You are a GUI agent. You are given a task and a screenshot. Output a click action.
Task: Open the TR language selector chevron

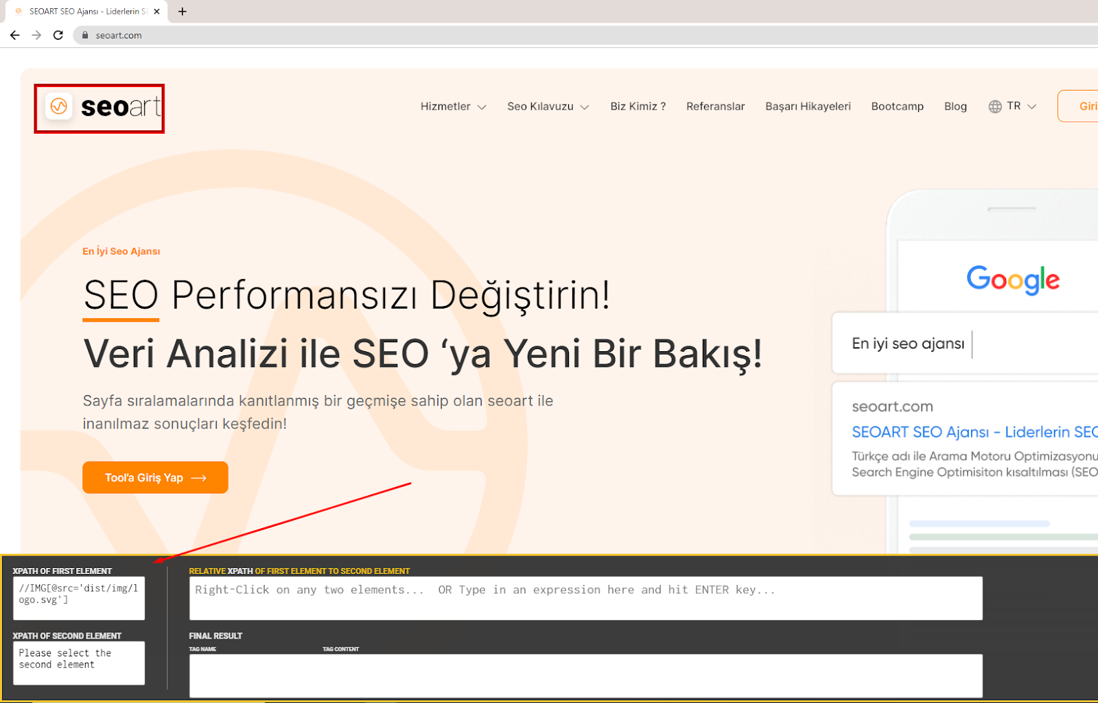click(1031, 106)
